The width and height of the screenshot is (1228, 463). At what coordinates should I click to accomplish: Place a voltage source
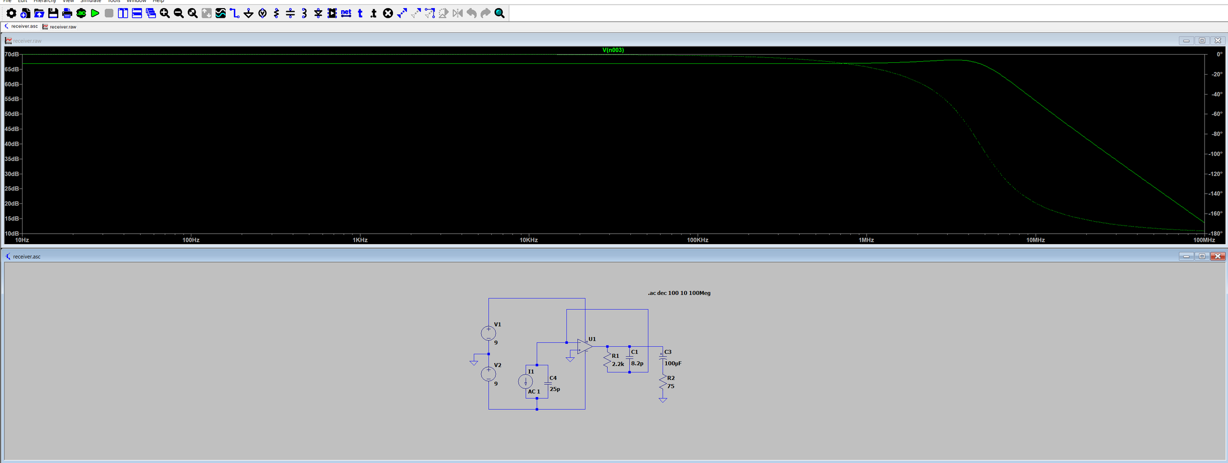[x=262, y=13]
